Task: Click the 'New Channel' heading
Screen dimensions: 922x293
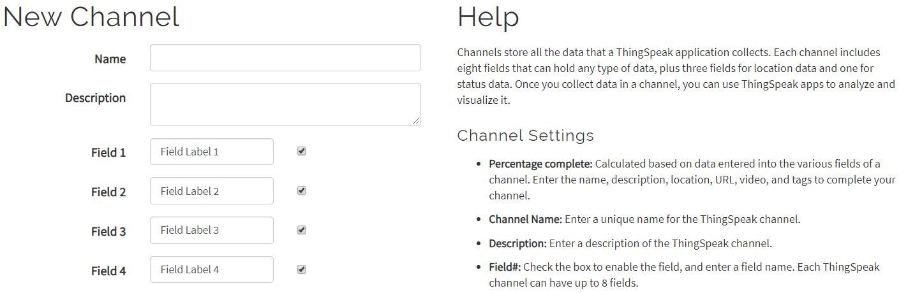Action: coord(91,17)
